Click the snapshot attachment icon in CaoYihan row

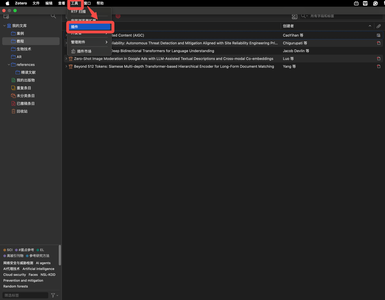pyautogui.click(x=378, y=35)
